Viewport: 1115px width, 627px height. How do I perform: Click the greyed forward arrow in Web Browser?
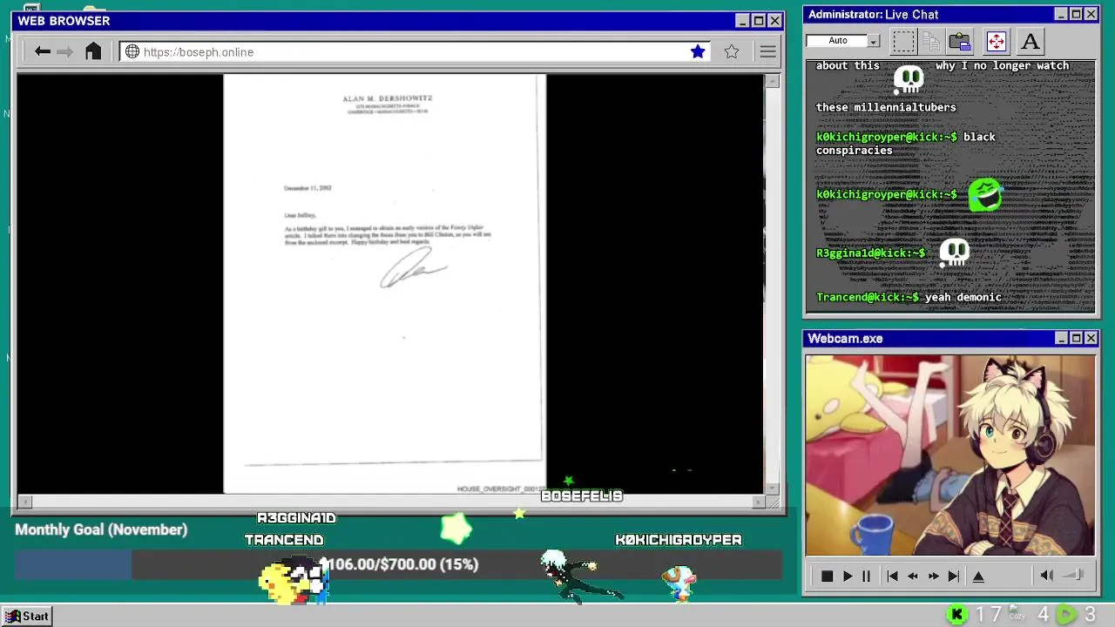click(64, 51)
